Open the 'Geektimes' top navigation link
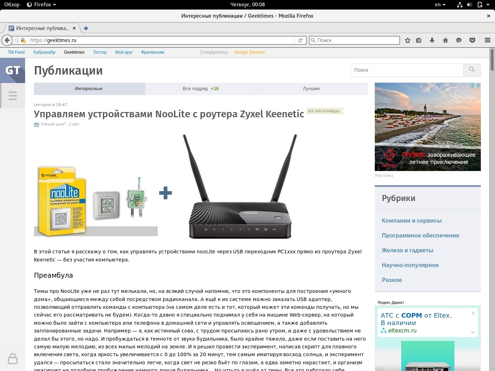The image size is (495, 371). click(x=74, y=52)
